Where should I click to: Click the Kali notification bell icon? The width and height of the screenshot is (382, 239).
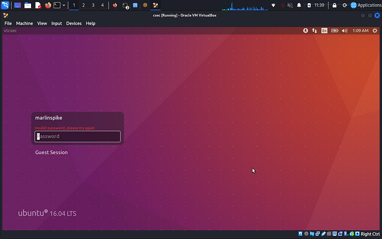tap(299, 5)
